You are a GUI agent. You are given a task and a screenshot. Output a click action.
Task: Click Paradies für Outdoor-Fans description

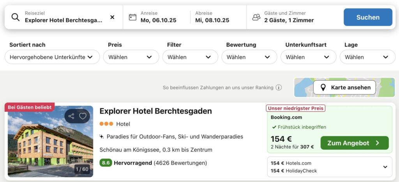(175, 137)
